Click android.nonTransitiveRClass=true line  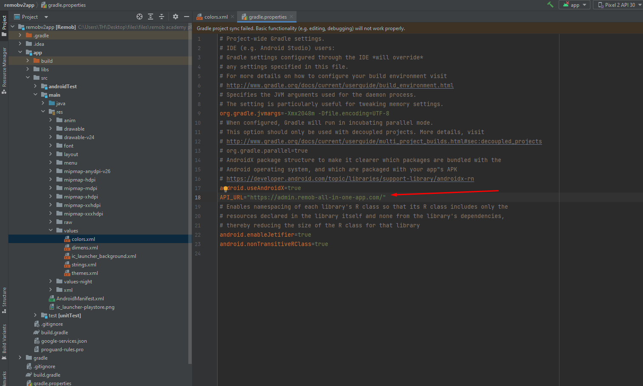(274, 244)
